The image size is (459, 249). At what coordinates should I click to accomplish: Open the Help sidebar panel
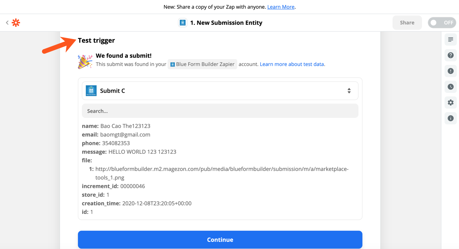point(450,55)
